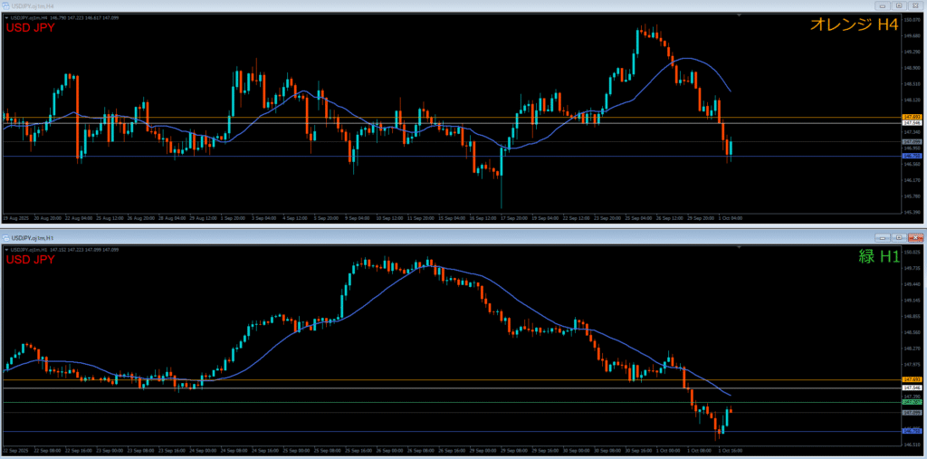Screen dimensions: 927x459
Task: Click the '22 Sep 2025' date on H1 time axis
Action: [x=14, y=450]
